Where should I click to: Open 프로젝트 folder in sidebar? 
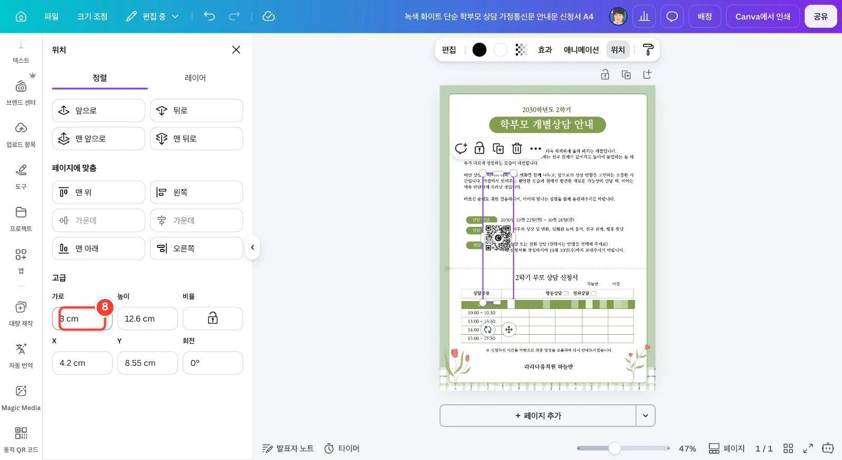point(21,218)
